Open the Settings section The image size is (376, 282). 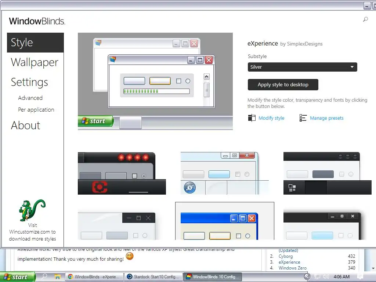[x=29, y=82]
